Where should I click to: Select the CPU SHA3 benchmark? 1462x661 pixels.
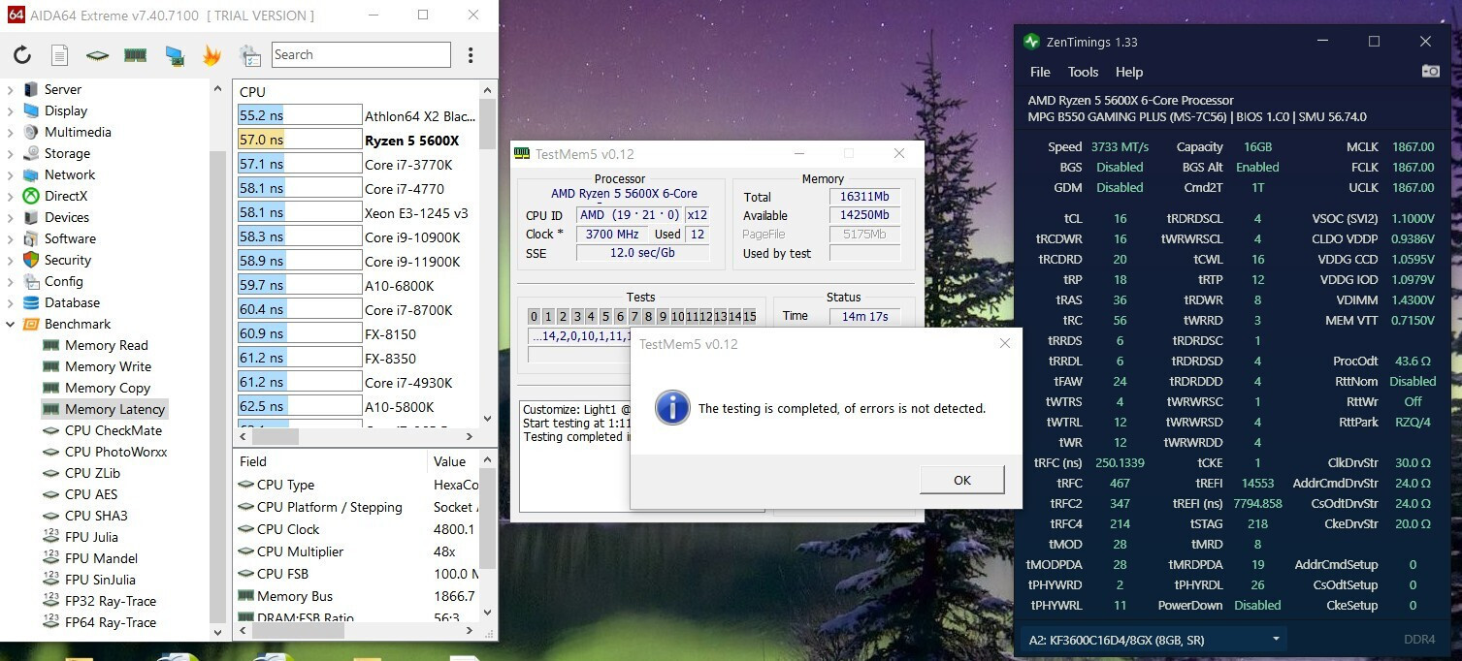pyautogui.click(x=96, y=516)
